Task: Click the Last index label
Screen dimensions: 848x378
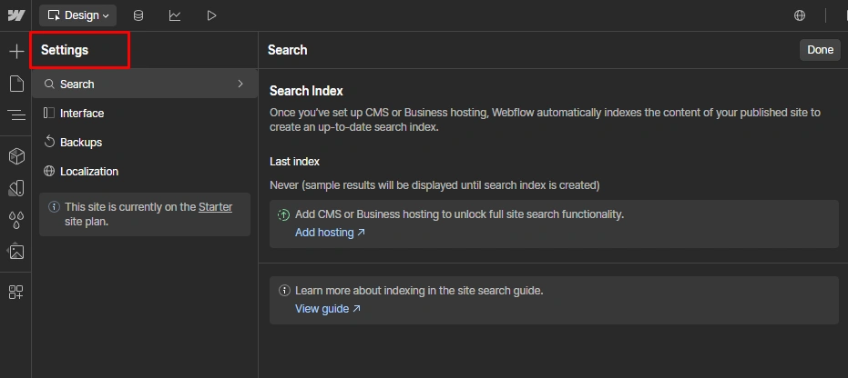Action: pos(295,162)
